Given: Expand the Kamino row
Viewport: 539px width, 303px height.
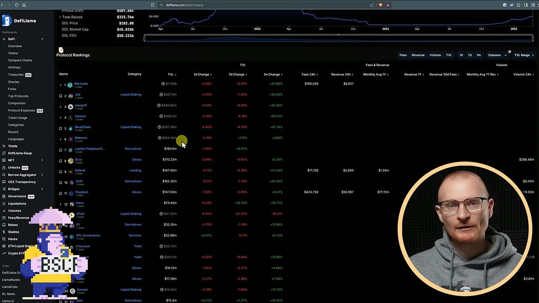Looking at the screenshot, I should (x=61, y=118).
